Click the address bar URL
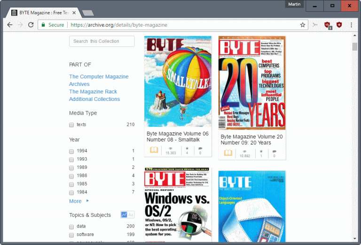 pyautogui.click(x=119, y=25)
